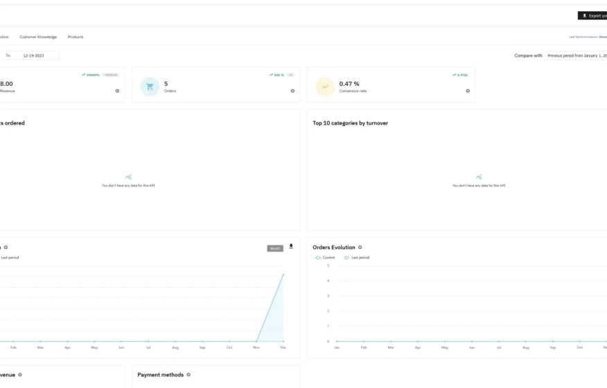Switch to the Customer Knowledge tab
Screen dimensions: 607x388
click(38, 37)
